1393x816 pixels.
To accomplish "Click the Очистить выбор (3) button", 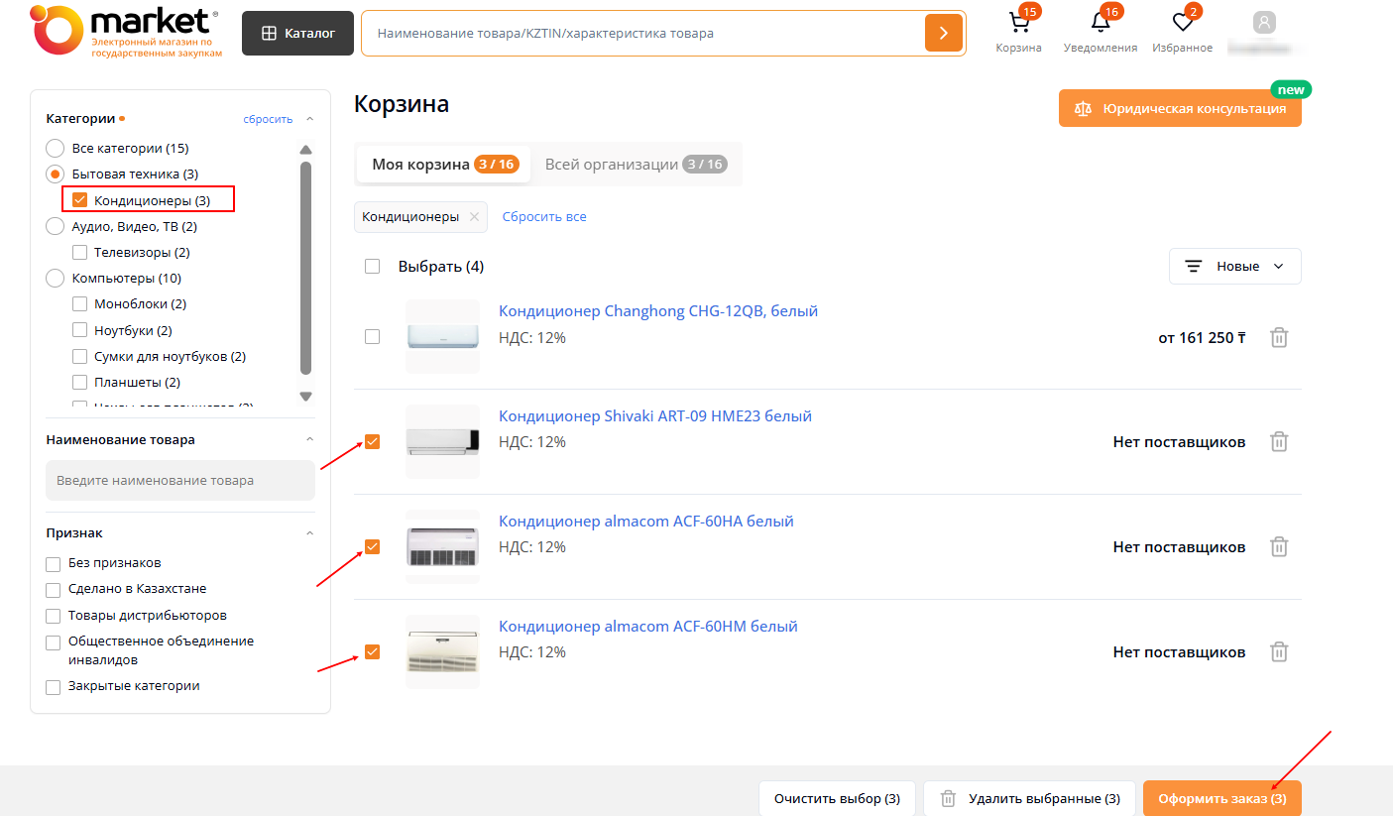I will (838, 798).
